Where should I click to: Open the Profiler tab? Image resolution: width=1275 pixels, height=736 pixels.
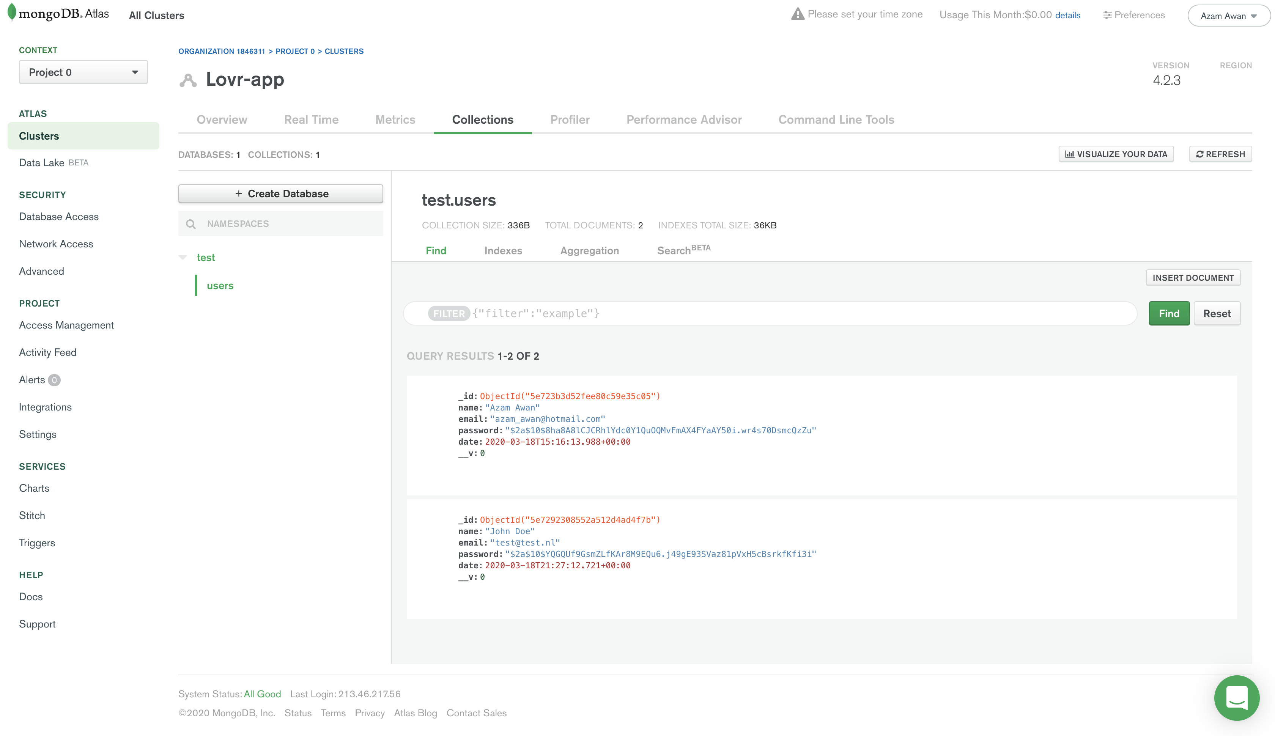[570, 120]
